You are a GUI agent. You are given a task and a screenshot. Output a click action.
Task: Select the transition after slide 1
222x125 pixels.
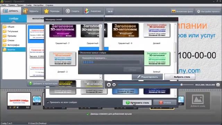point(37,101)
